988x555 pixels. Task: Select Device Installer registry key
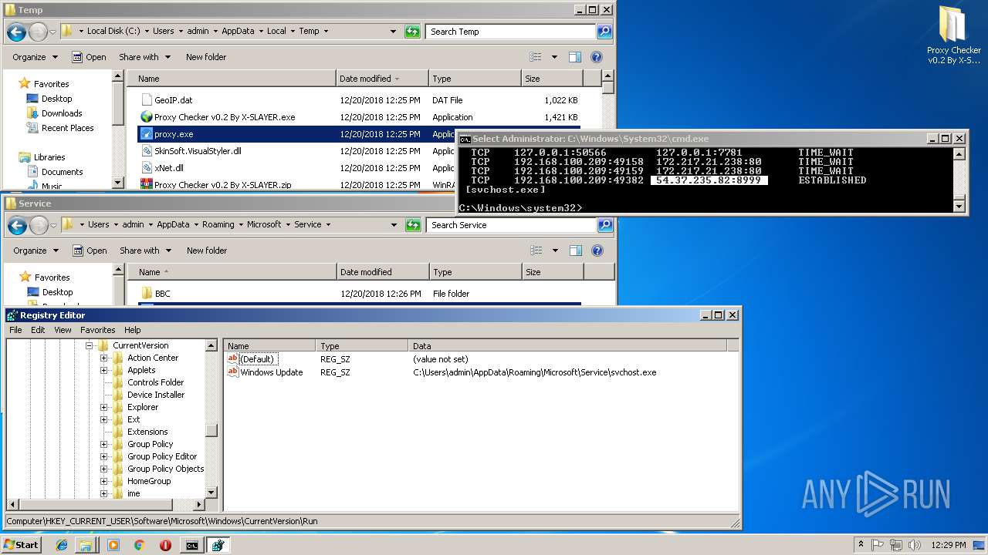156,395
